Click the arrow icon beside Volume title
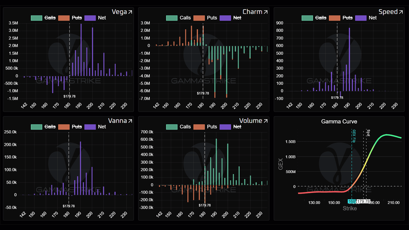Screen dimensions: 409x230 [x=266, y=121]
